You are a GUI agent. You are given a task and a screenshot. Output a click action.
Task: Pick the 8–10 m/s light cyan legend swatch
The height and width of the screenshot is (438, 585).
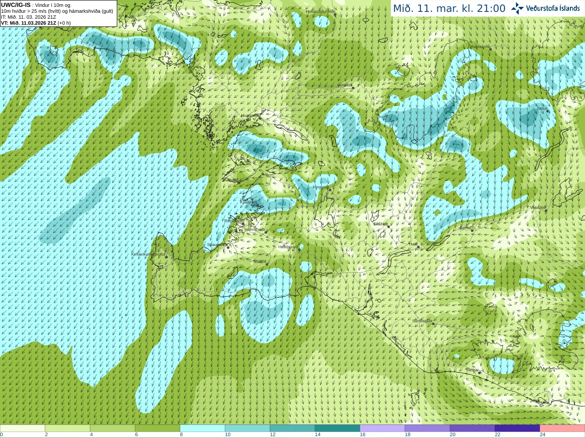pyautogui.click(x=202, y=428)
